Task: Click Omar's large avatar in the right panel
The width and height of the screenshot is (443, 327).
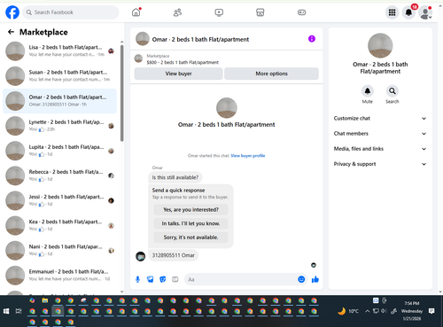Action: [x=380, y=46]
